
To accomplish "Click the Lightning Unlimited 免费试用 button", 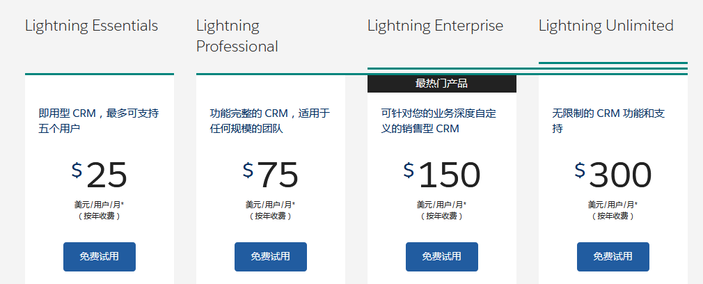I will click(613, 257).
